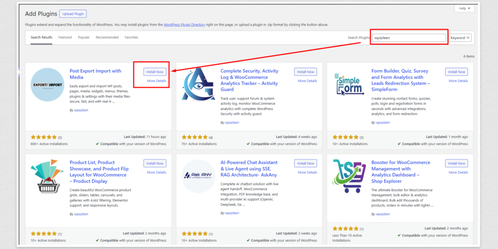Click the Upload Plugin button
The height and width of the screenshot is (249, 498).
(x=72, y=14)
